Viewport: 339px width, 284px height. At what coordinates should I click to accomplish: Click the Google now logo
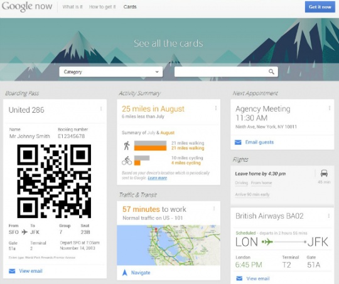tap(27, 6)
